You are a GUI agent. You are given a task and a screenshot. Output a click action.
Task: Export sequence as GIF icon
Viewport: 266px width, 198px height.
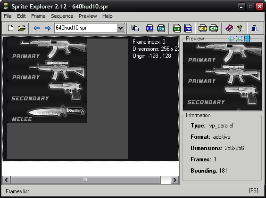click(176, 28)
